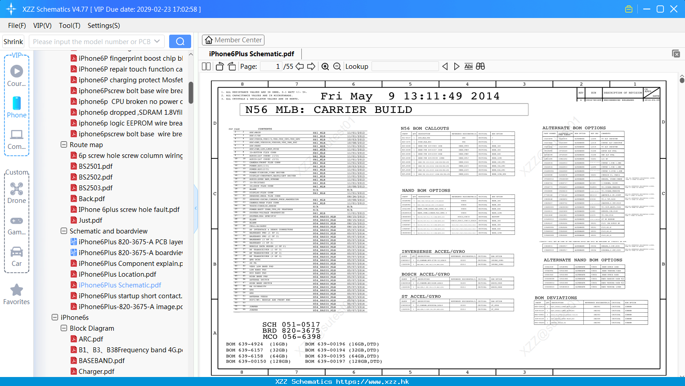Open the VIP menu
The width and height of the screenshot is (685, 386).
click(42, 26)
